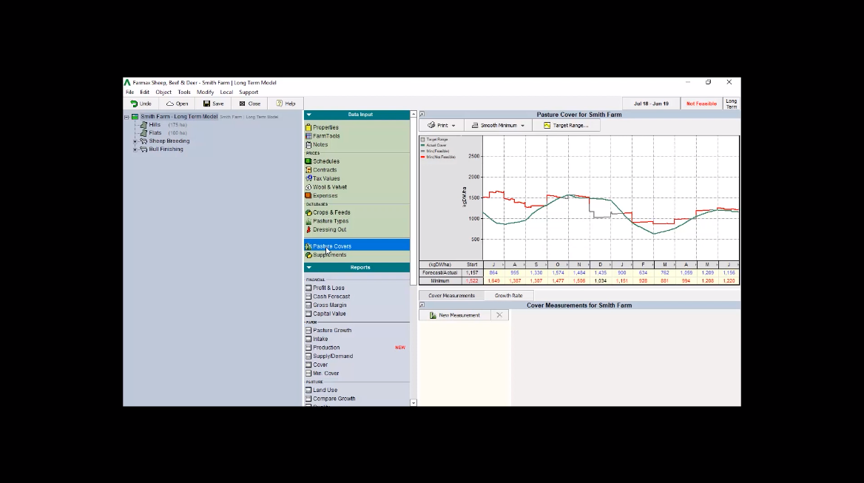Delete measurement with the X button

click(499, 316)
